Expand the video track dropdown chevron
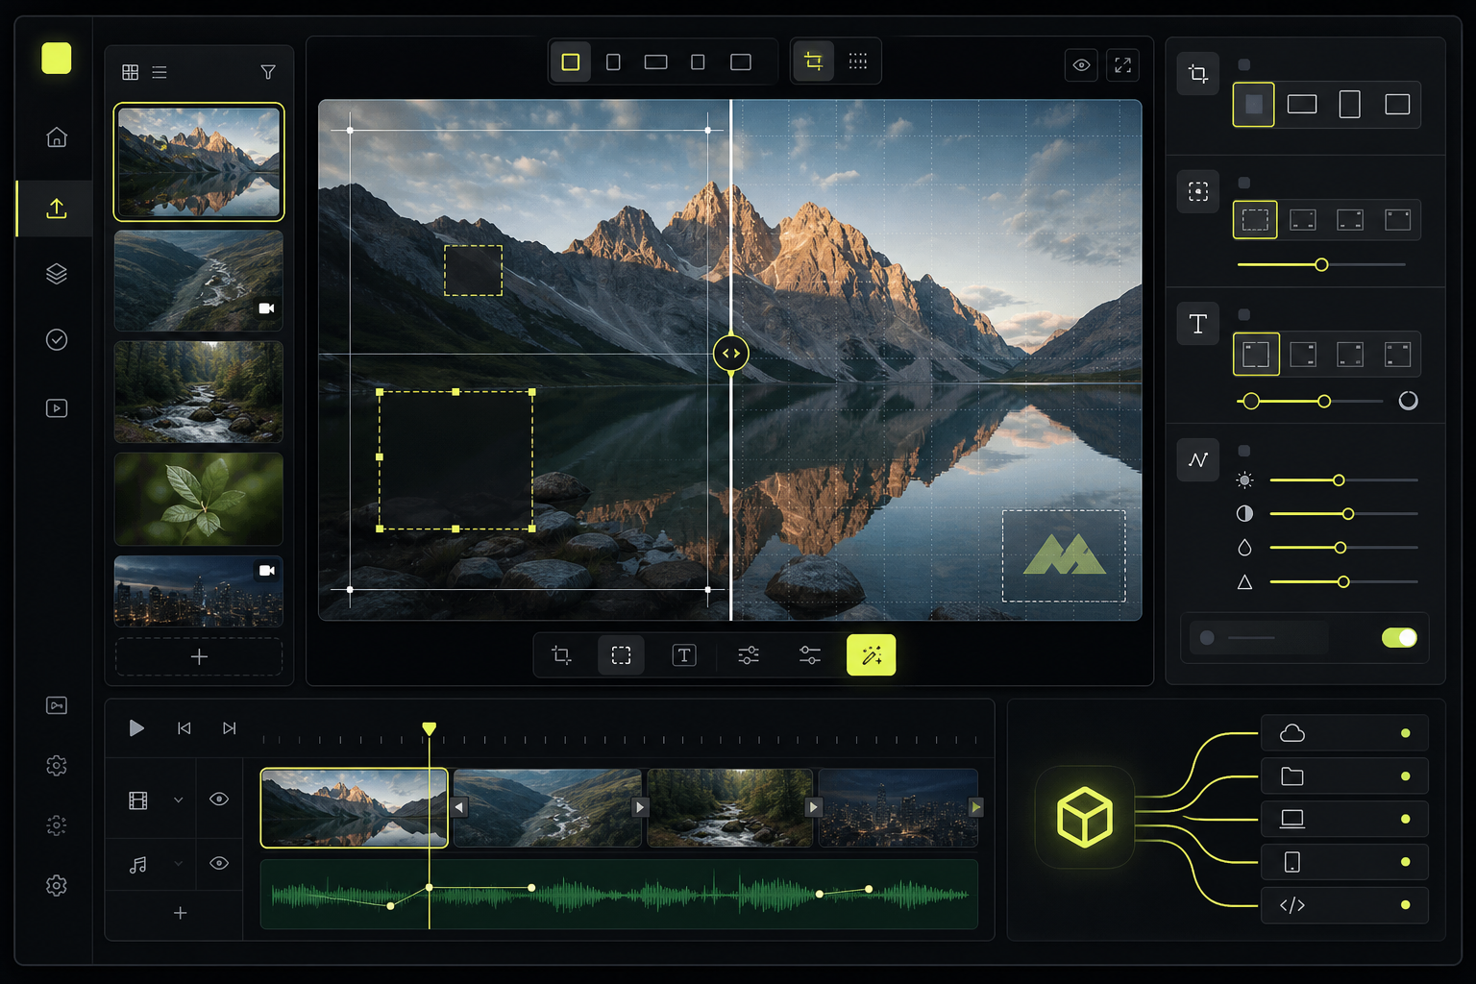The height and width of the screenshot is (984, 1476). pos(178,799)
